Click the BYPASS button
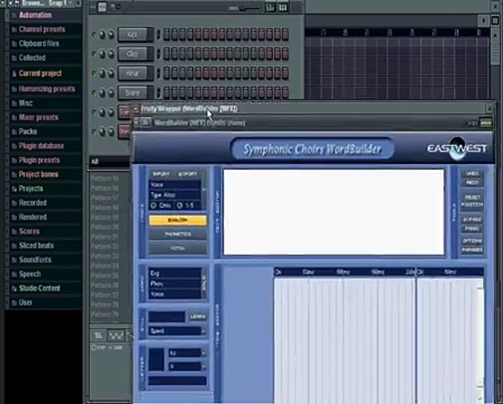 [472, 220]
